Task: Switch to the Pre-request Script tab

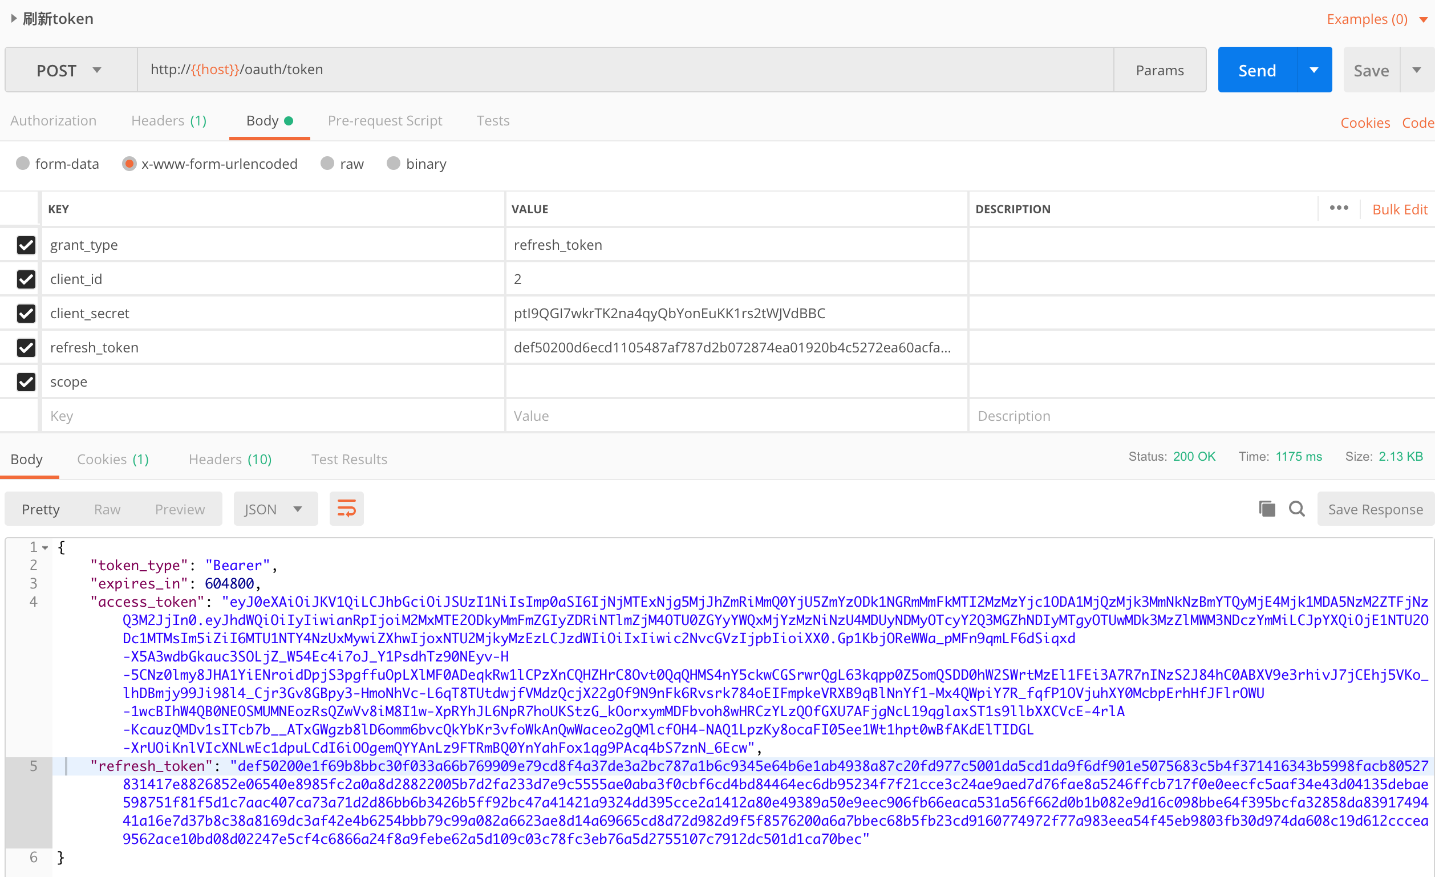Action: coord(384,120)
